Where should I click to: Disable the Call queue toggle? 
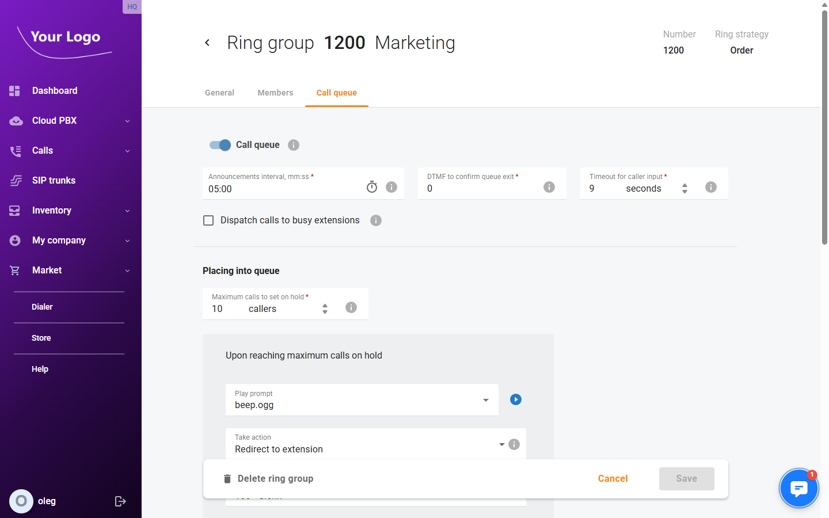219,145
